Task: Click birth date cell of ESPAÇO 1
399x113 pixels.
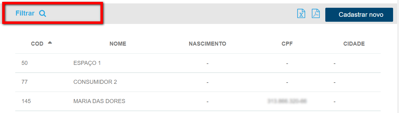Action: pos(207,63)
